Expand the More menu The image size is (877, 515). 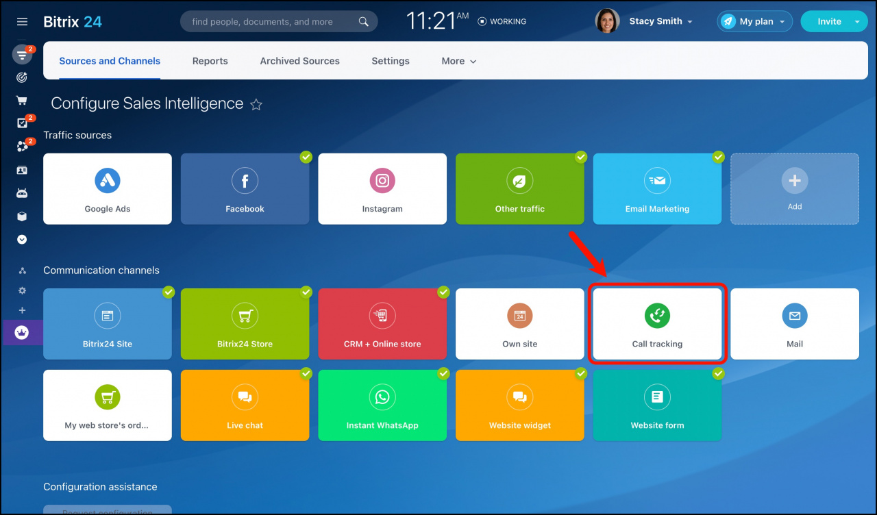point(459,61)
